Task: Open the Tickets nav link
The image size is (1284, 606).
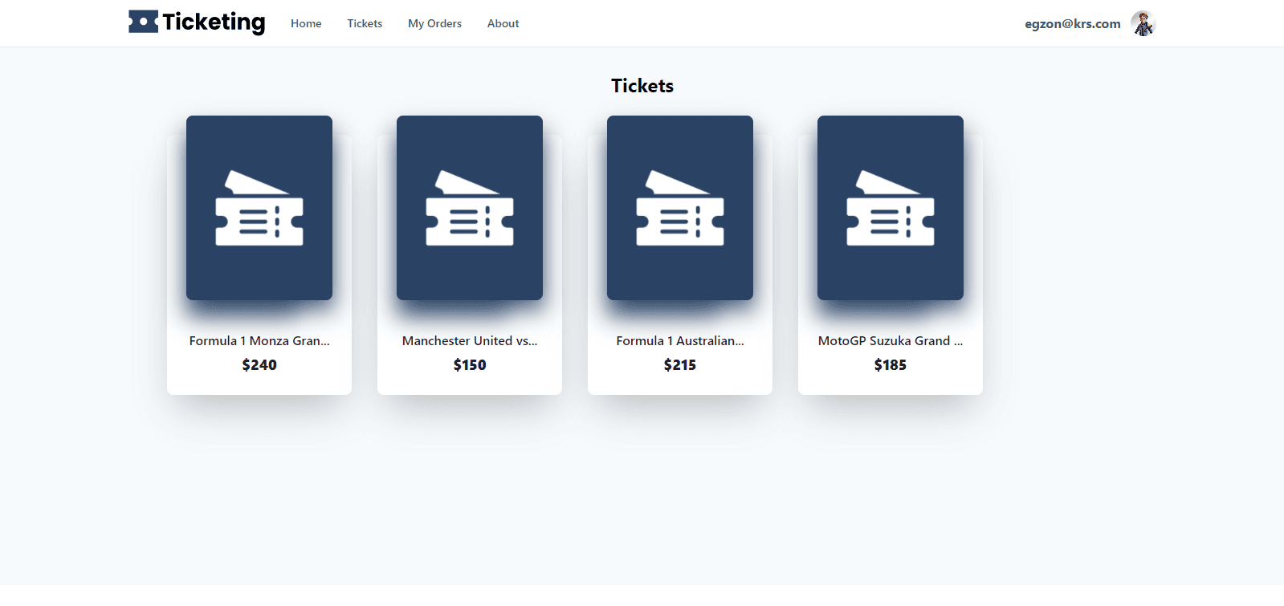Action: (365, 23)
